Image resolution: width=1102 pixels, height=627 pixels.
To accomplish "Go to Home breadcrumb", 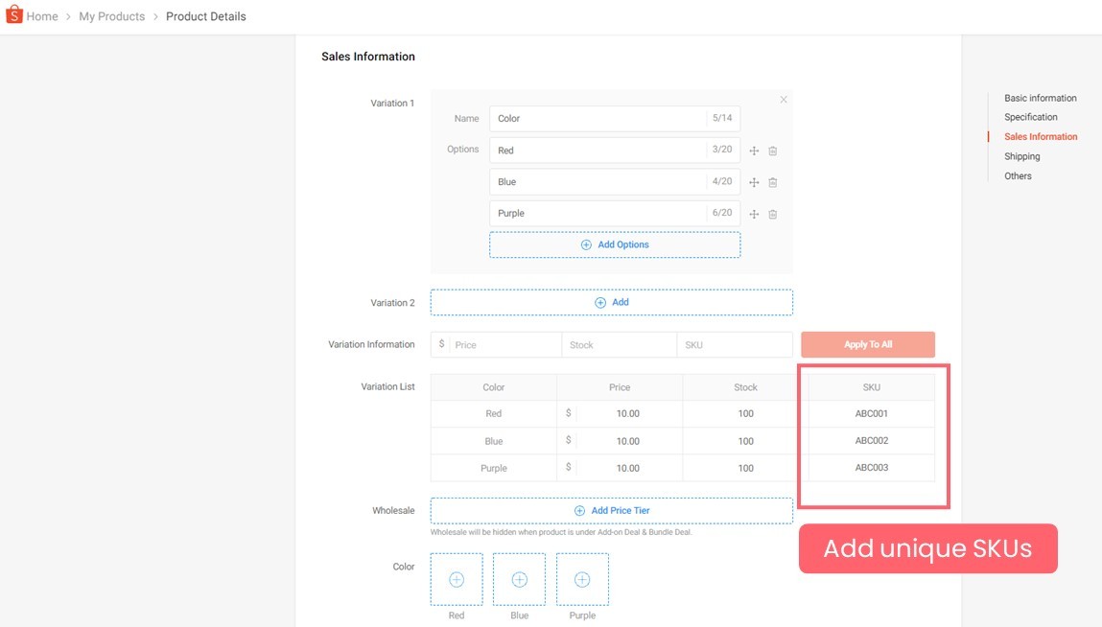I will 42,16.
